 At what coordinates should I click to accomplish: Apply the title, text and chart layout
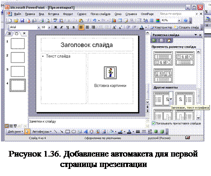163,114
